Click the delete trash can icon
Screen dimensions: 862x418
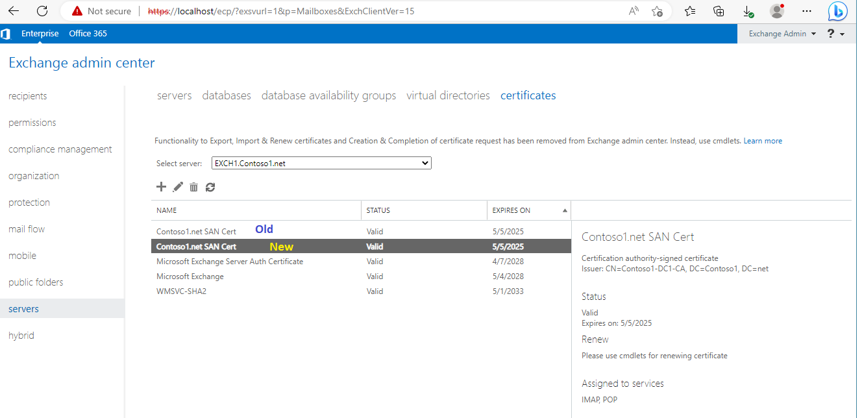click(x=193, y=187)
